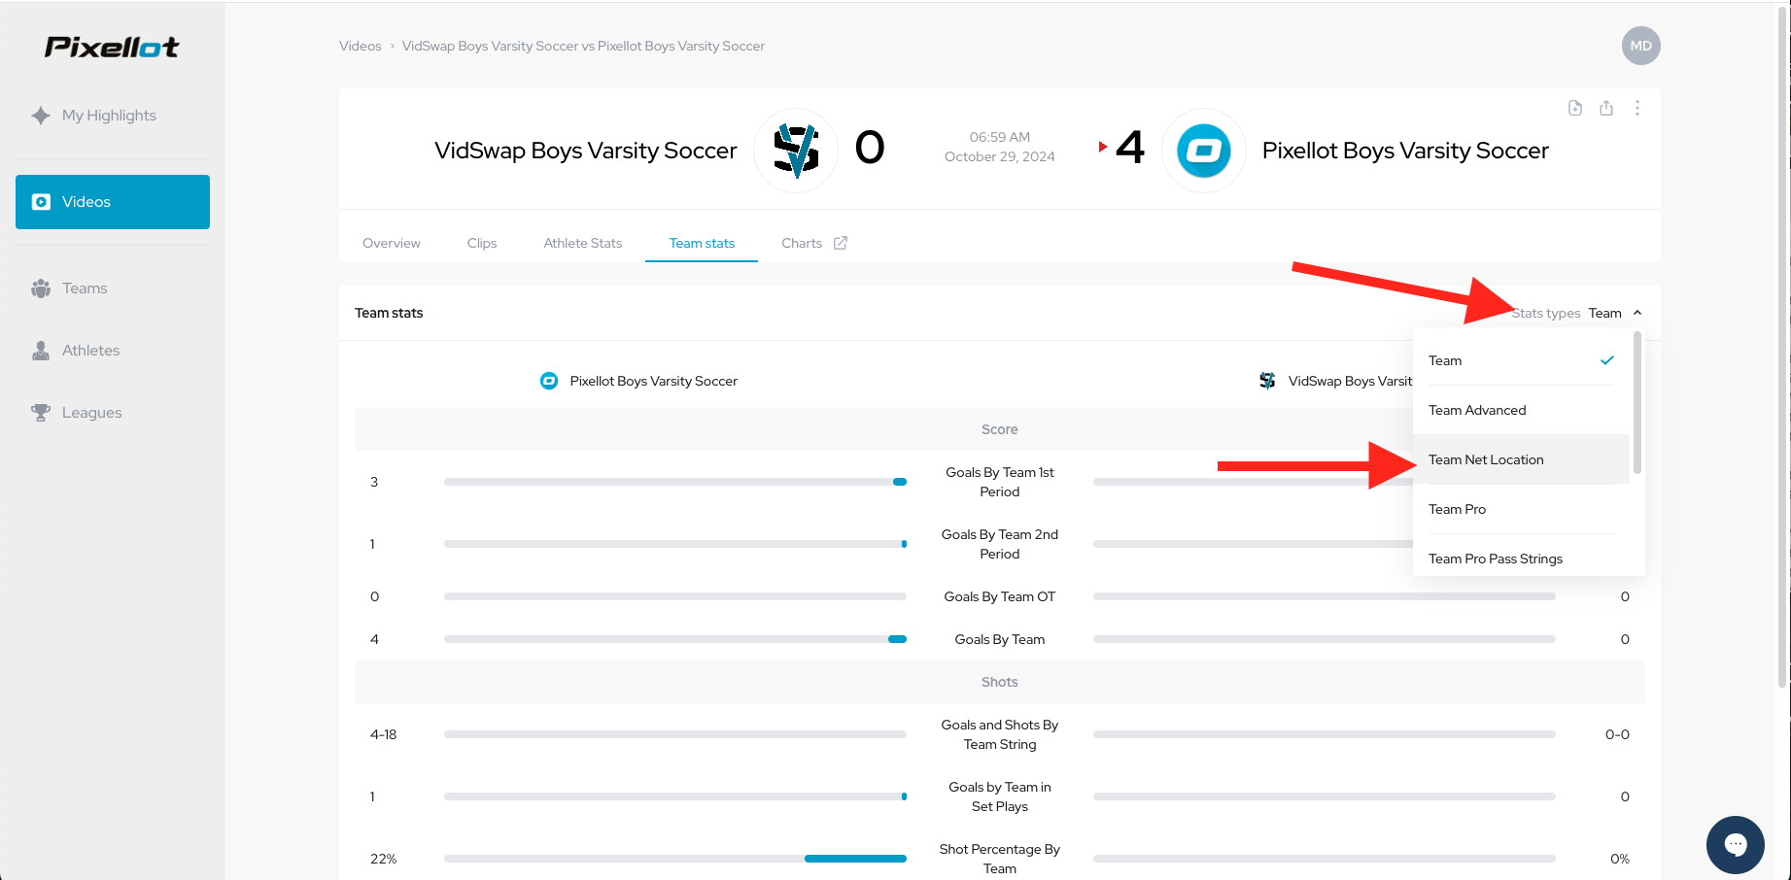This screenshot has height=880, width=1791.
Task: Click the Videos play icon
Action: click(41, 202)
